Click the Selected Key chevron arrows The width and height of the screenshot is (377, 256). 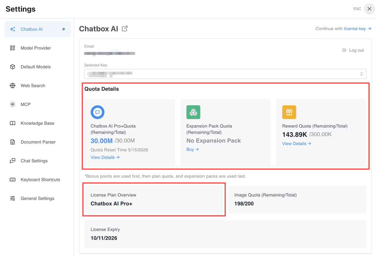click(362, 74)
